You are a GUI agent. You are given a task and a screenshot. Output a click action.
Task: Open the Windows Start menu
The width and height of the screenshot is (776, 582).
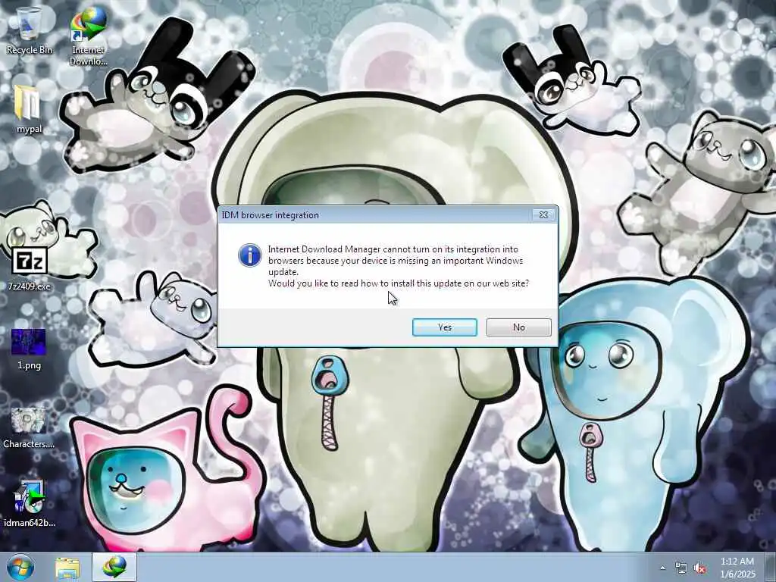pos(20,567)
